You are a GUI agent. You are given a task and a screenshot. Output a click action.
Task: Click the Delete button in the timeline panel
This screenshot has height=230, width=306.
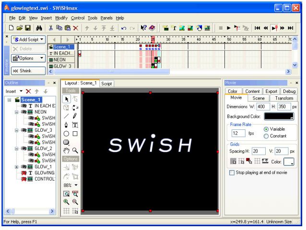(28, 49)
